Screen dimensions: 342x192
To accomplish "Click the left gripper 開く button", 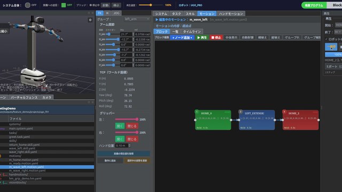I will [x=120, y=126].
